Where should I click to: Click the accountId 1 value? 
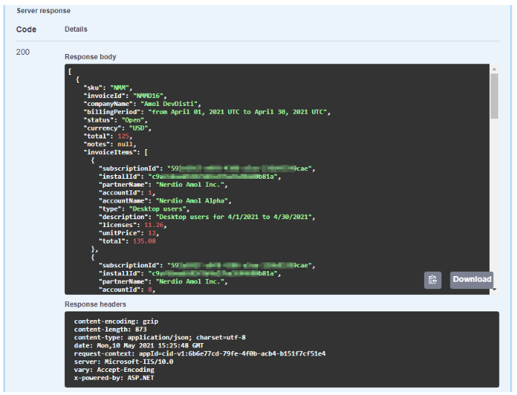pyautogui.click(x=150, y=192)
